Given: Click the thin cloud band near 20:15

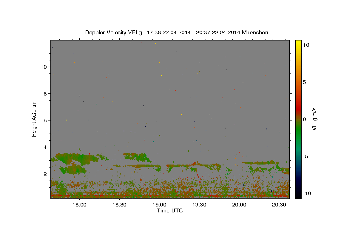Looking at the screenshot, I should [x=260, y=163].
